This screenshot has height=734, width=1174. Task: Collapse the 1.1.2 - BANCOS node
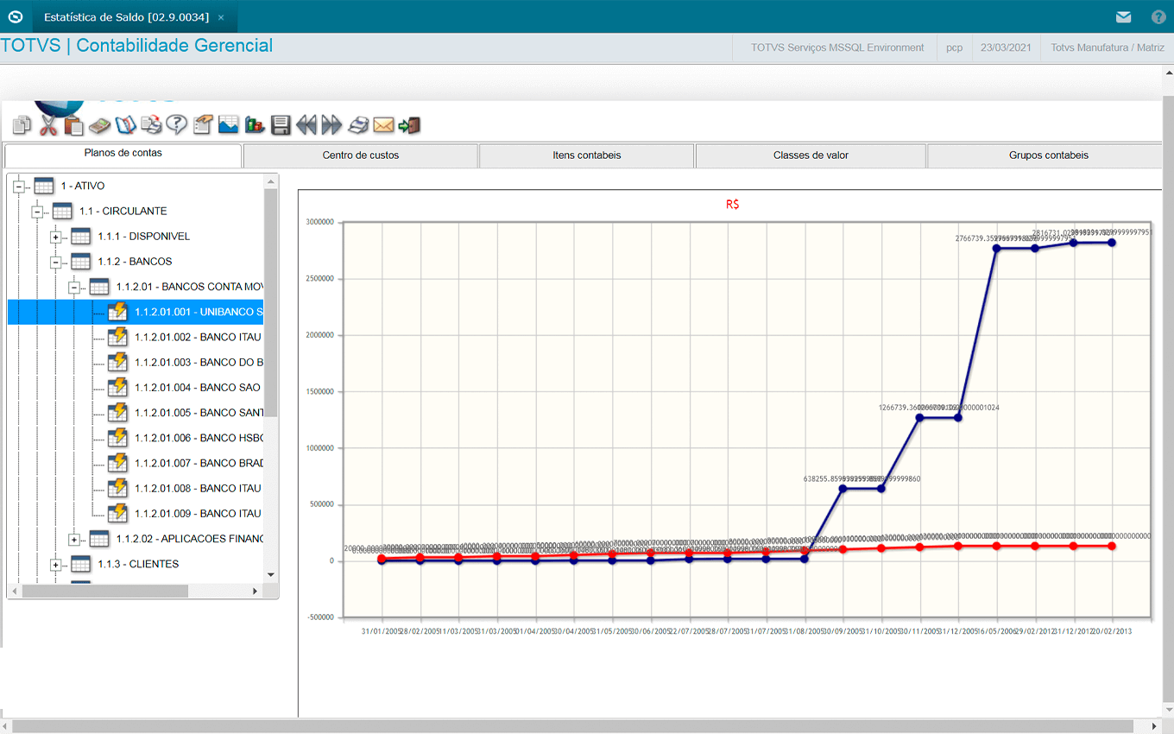click(56, 262)
